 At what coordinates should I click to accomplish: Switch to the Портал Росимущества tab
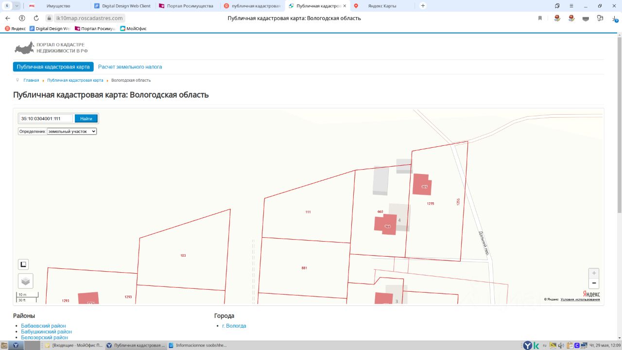(x=187, y=6)
